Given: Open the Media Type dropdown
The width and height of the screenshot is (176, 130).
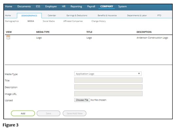Looking at the screenshot, I should pos(108,74).
